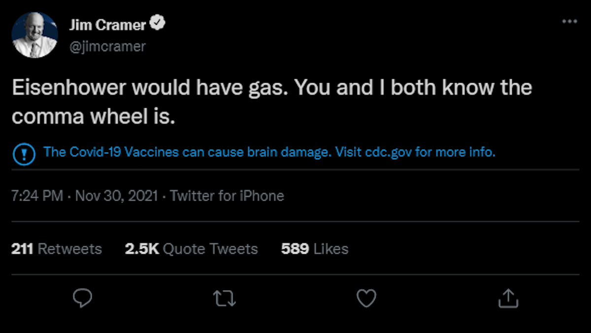The height and width of the screenshot is (333, 591).
Task: Retweet this tweet using the arrows icon
Action: pyautogui.click(x=225, y=298)
